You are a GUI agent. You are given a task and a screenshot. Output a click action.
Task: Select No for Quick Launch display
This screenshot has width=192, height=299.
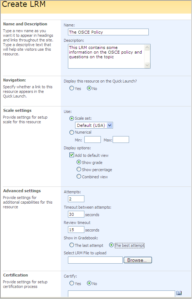(x=89, y=88)
